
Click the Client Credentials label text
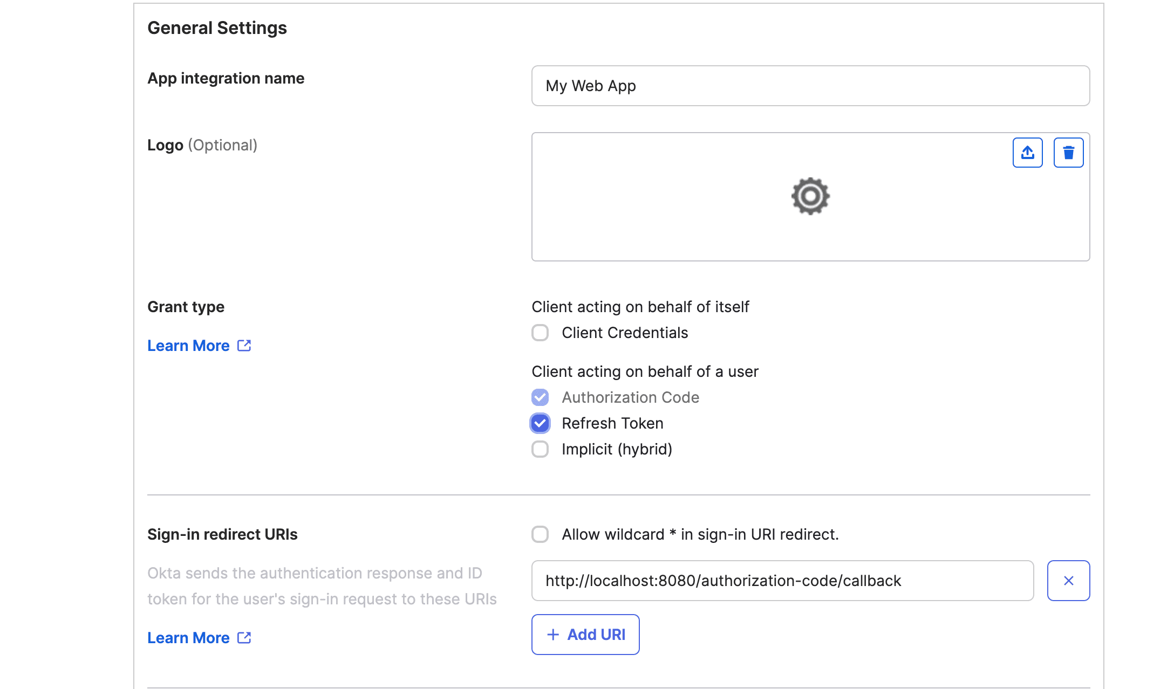pos(625,333)
